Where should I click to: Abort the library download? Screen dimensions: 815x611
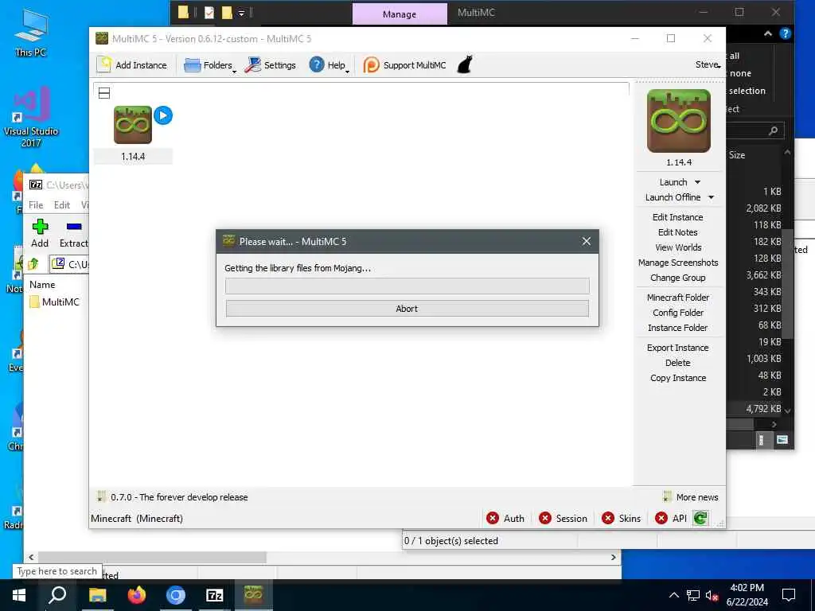[407, 309]
